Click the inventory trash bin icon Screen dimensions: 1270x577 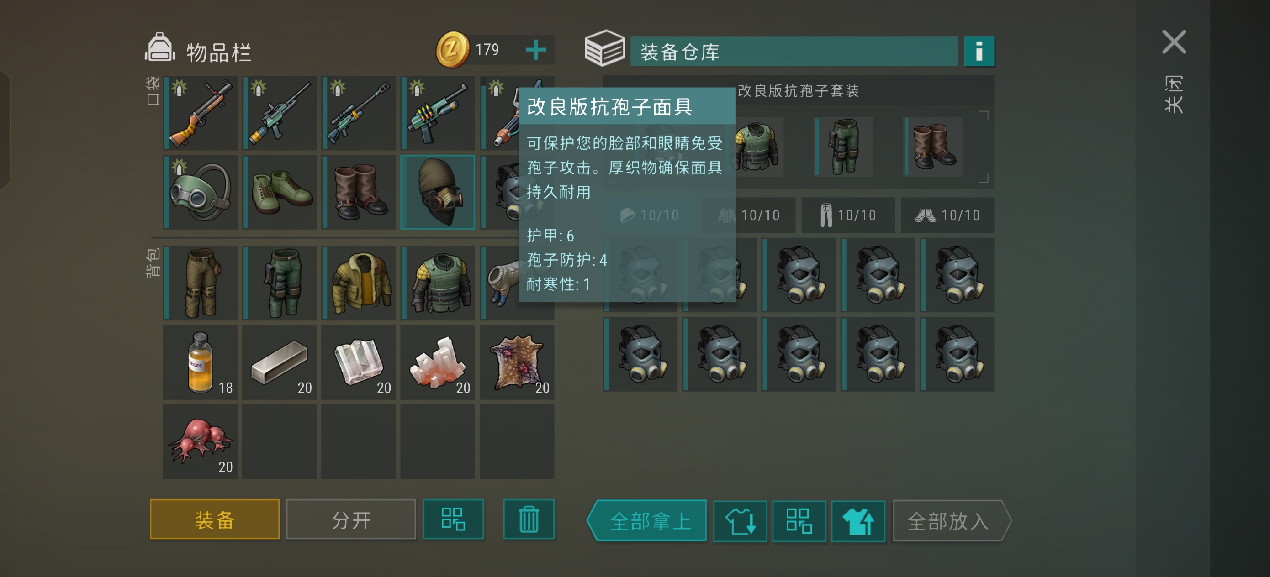[x=529, y=519]
